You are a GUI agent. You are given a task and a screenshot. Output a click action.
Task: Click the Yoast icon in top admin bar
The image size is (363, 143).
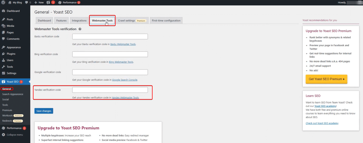tap(49, 2)
